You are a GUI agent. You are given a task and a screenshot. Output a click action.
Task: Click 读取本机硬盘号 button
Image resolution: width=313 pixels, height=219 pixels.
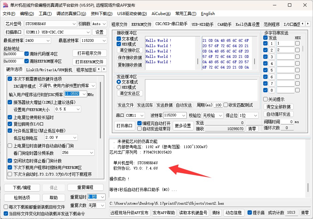[x=193, y=213]
